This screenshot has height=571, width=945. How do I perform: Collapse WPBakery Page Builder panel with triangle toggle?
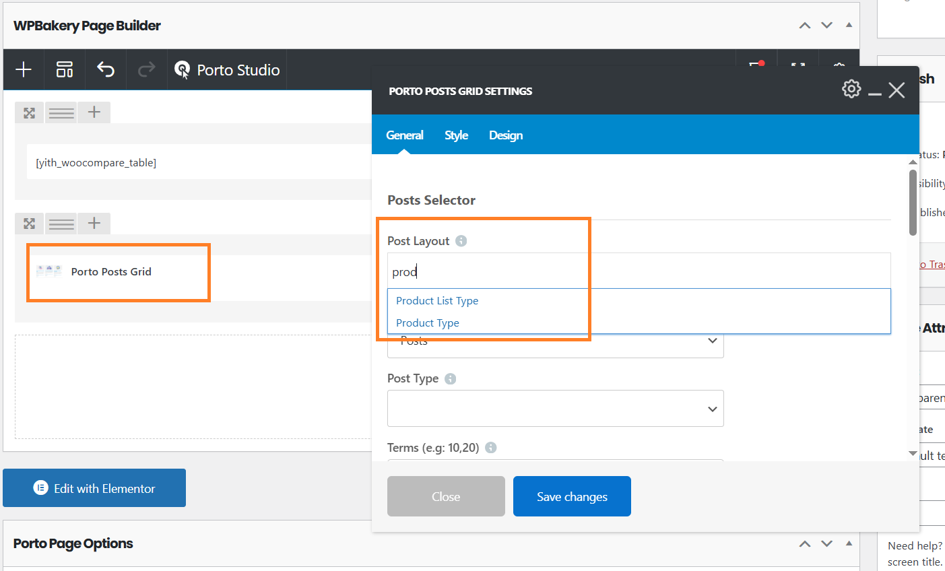[x=849, y=25]
